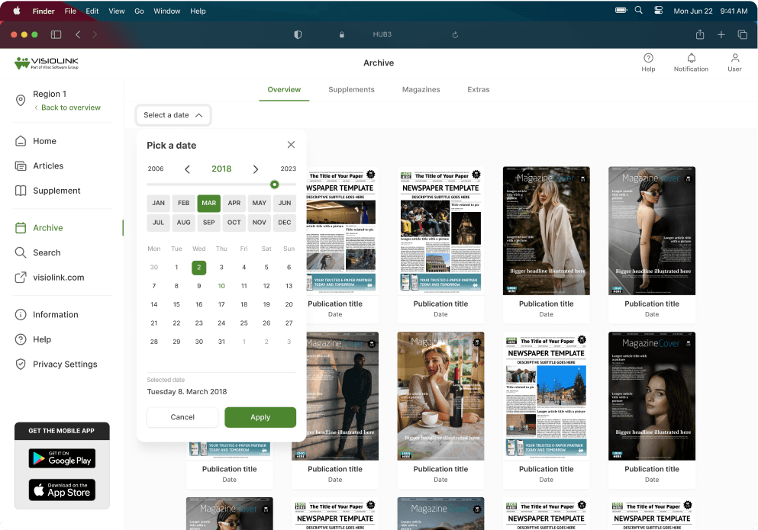This screenshot has width=758, height=530.
Task: Open the macOS Window menu
Action: coord(166,11)
